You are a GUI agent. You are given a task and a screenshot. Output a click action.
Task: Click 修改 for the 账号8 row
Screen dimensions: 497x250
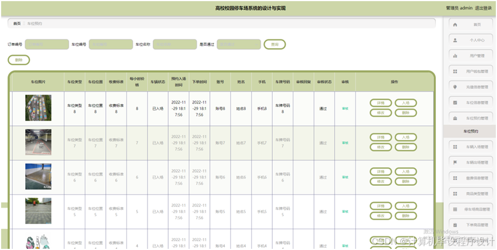[381, 113]
